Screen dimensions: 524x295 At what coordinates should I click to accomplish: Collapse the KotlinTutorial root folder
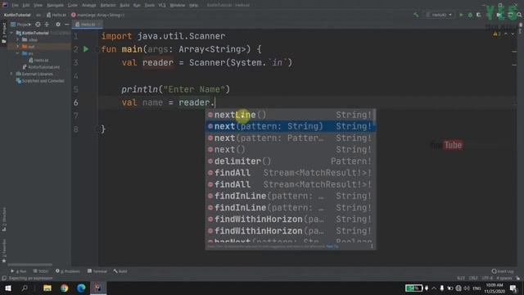pos(12,33)
